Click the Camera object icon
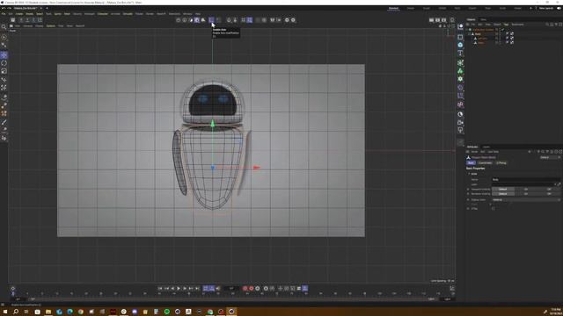 coord(460,123)
